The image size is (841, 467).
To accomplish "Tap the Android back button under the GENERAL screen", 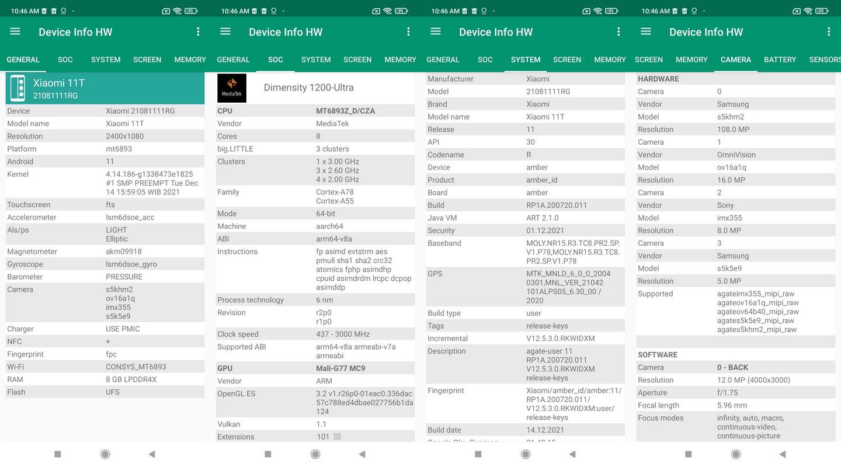I will [152, 454].
